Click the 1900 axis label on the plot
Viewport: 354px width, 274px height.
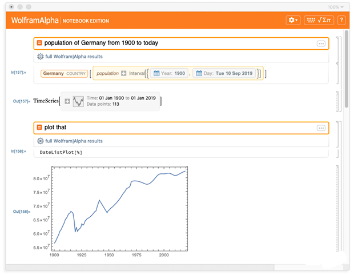pyautogui.click(x=54, y=255)
